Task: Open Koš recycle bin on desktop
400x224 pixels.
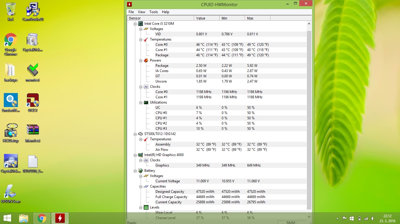Action: coord(11,12)
